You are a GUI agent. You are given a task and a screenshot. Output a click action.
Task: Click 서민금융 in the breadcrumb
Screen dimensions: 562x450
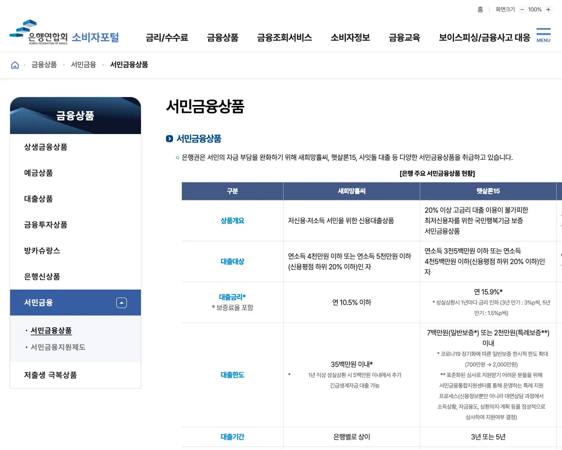click(83, 65)
